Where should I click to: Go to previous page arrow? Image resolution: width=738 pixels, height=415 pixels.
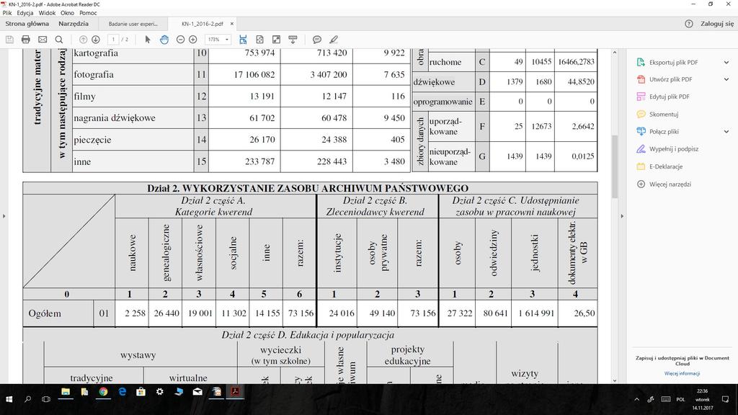tap(83, 40)
